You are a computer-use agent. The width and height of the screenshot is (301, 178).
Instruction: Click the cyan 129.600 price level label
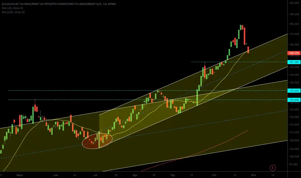click(294, 100)
